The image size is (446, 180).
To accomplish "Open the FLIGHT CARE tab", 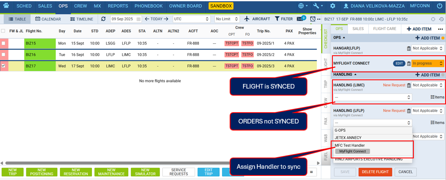I will click(x=385, y=29).
